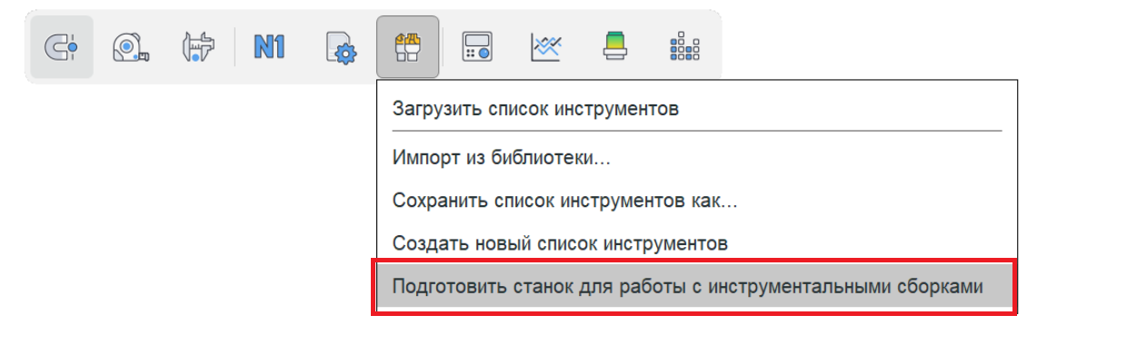Click the tool list icon with open menu

pyautogui.click(x=407, y=46)
